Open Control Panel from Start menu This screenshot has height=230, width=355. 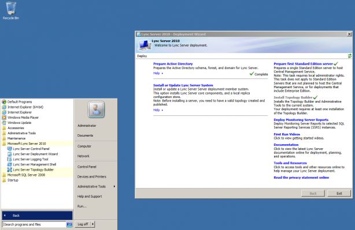[x=87, y=167]
